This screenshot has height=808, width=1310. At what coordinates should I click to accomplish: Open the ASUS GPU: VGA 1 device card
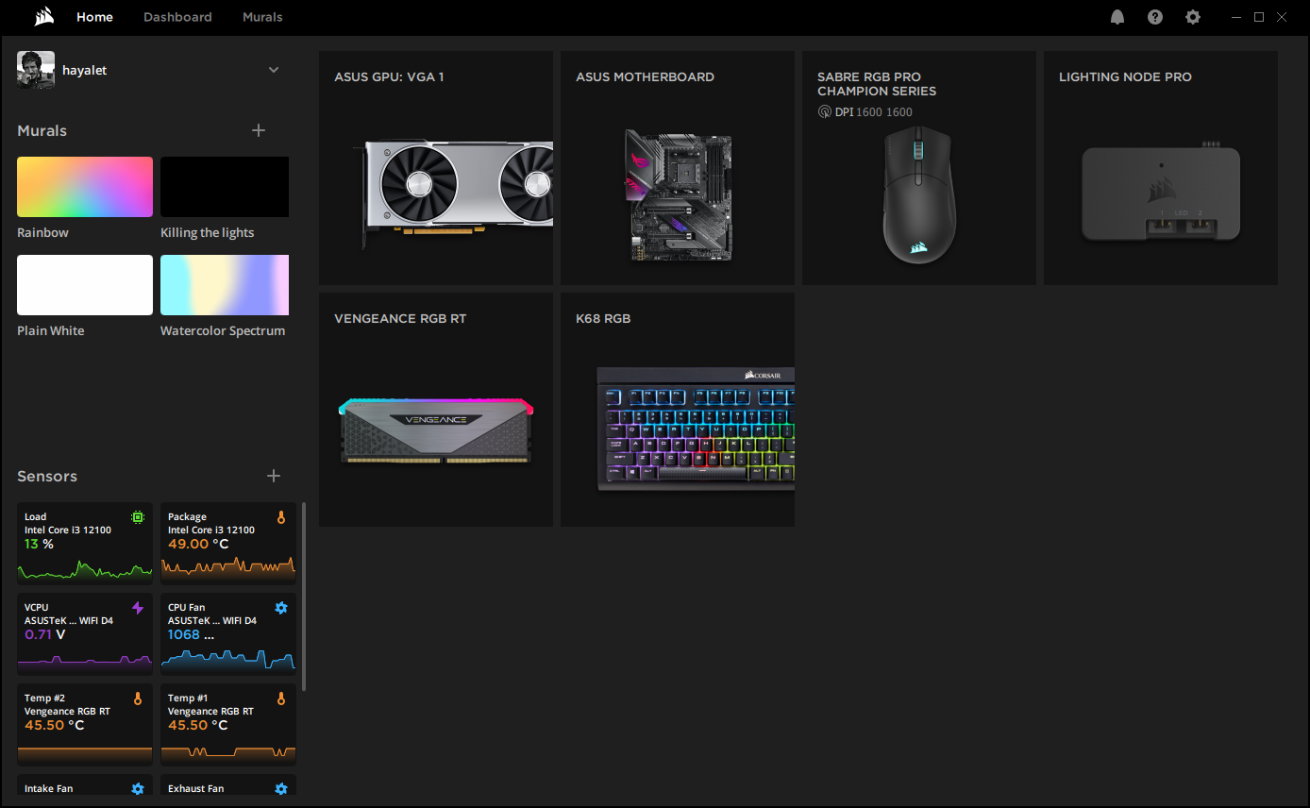click(436, 168)
